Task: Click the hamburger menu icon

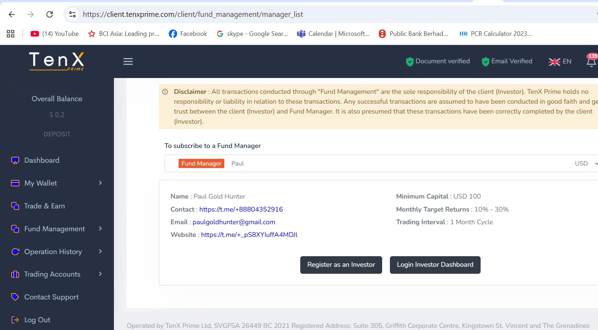Action: (128, 62)
